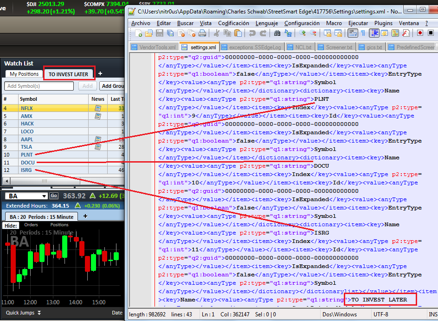Click the settings.xml tab's file icon

coord(184,47)
